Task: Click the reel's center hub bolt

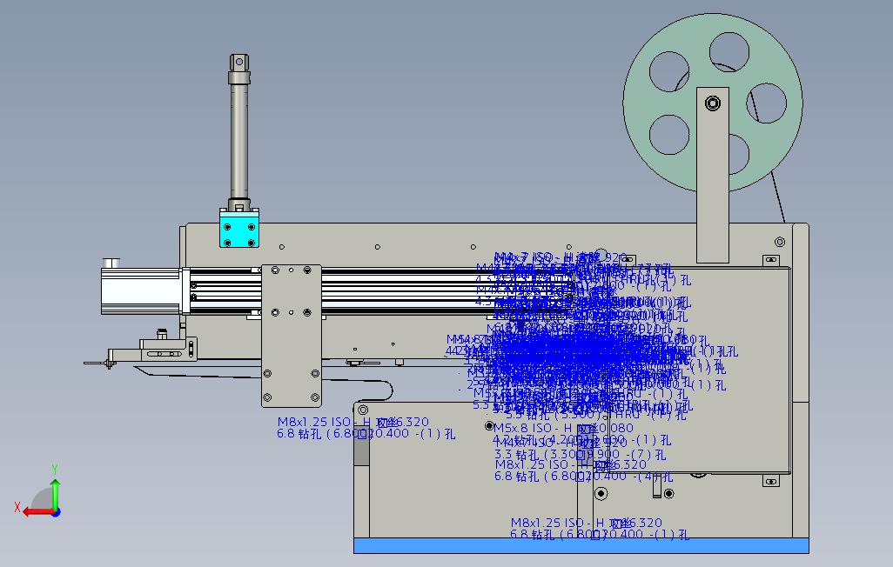Action: click(713, 103)
